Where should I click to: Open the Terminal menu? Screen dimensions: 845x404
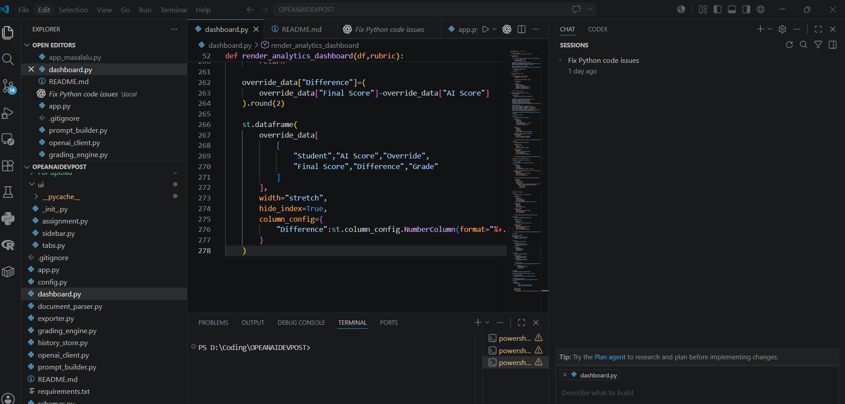click(173, 10)
